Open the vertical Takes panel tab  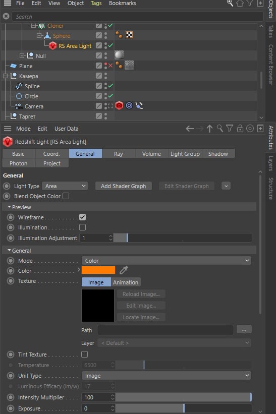[x=271, y=31]
